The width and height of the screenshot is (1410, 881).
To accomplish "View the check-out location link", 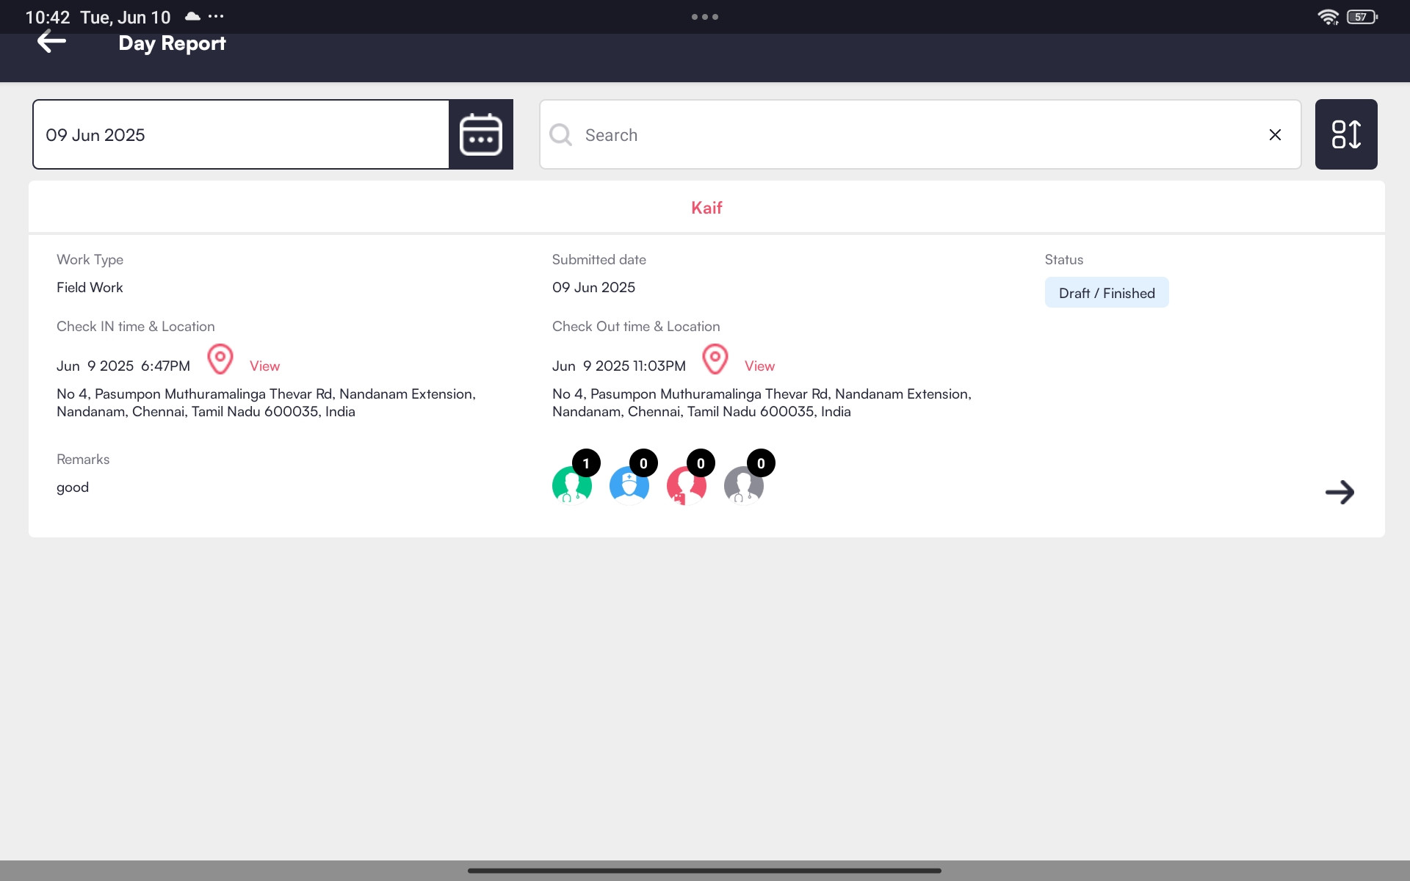I will [x=759, y=366].
